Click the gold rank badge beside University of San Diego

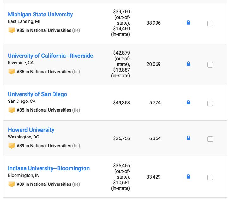click(x=12, y=110)
